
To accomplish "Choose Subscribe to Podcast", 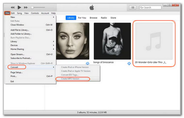I will click(30, 58).
